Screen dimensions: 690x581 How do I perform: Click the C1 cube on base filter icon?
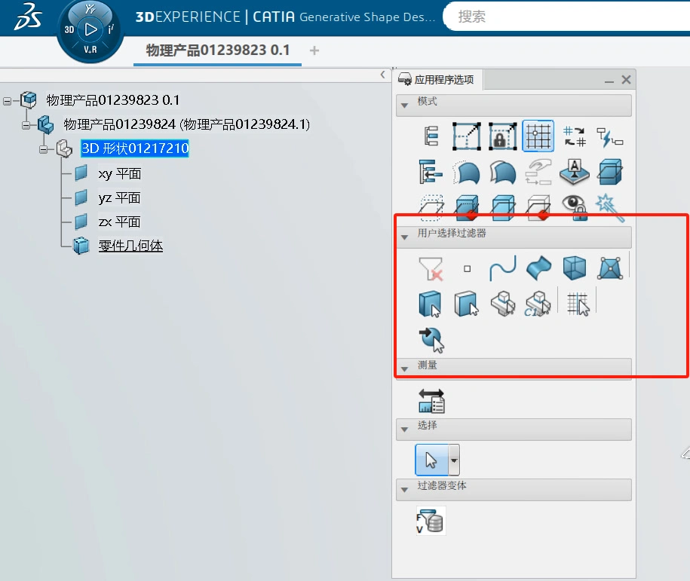click(x=538, y=304)
